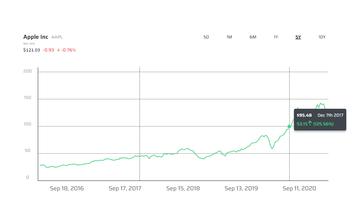Select the 10Y time range
This screenshot has height=224, width=355.
[x=322, y=37]
